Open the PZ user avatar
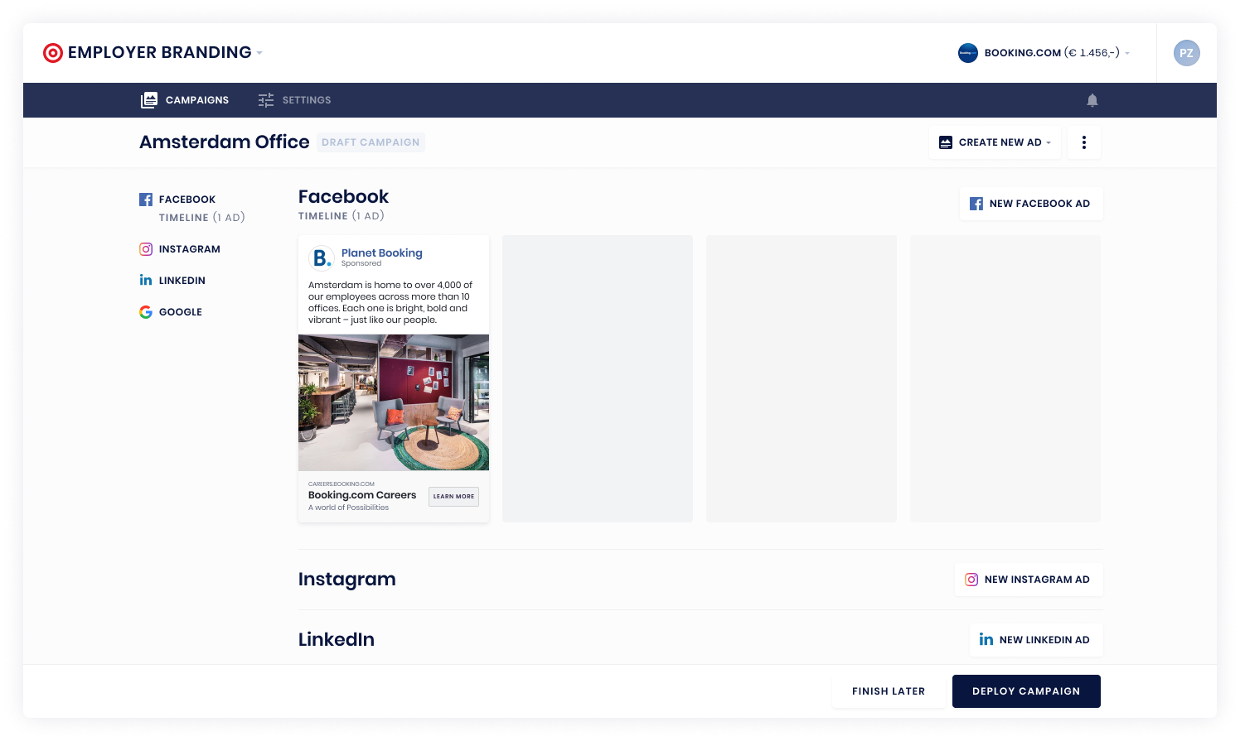This screenshot has width=1240, height=741. [1187, 53]
